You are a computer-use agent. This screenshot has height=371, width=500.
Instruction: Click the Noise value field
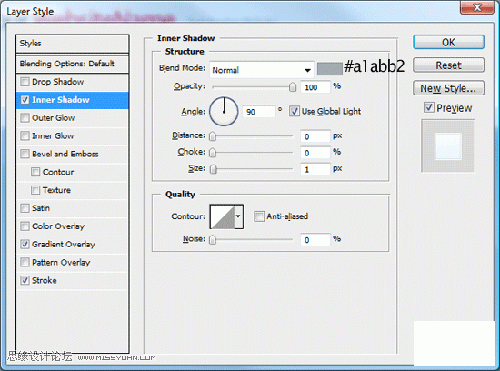coord(315,239)
